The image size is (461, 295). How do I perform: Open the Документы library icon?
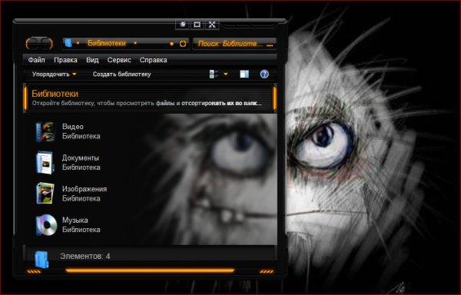45,163
